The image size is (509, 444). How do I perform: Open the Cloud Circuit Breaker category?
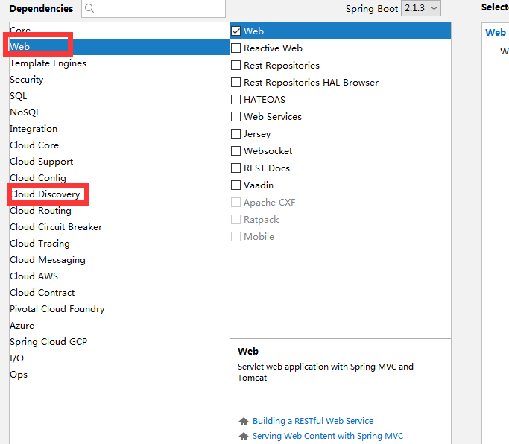[119, 227]
